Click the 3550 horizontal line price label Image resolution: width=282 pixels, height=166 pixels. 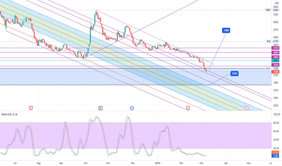(276, 65)
